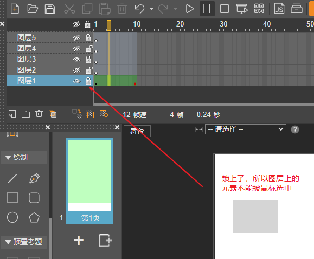The height and width of the screenshot is (259, 314).
Task: Toggle lock for all layers in header
Action: point(87,24)
